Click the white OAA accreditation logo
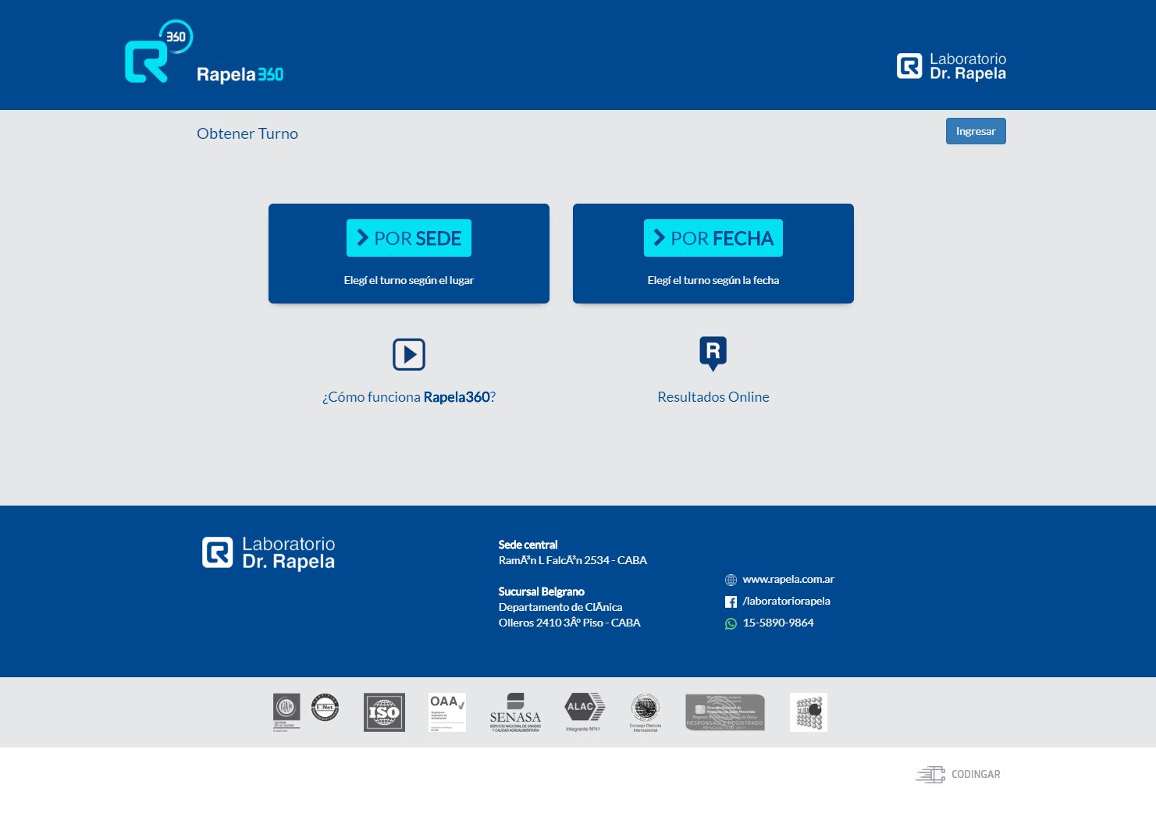1156x820 pixels. 447,712
